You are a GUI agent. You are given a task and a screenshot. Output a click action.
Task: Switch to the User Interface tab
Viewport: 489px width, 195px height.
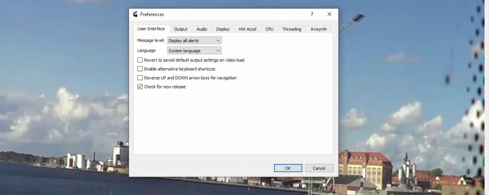[151, 29]
